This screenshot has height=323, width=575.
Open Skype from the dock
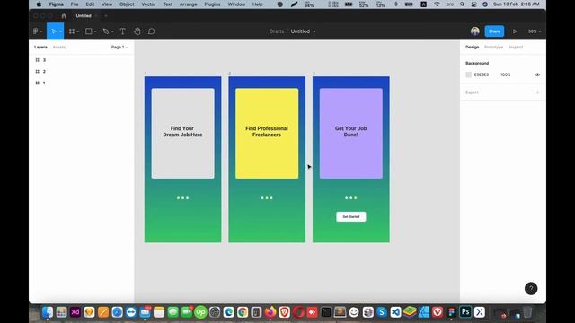click(382, 312)
